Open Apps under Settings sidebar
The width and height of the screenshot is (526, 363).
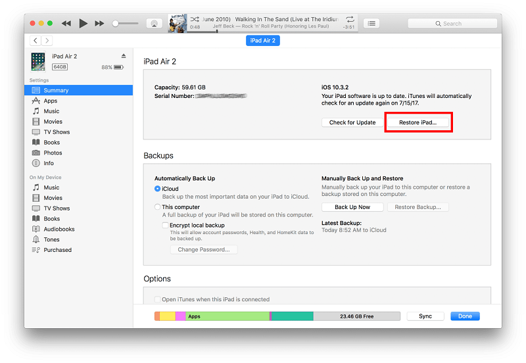point(51,101)
